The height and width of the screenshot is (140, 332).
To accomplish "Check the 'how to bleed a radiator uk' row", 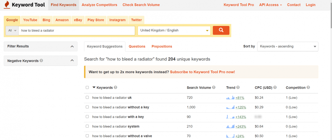I will [x=87, y=97].
